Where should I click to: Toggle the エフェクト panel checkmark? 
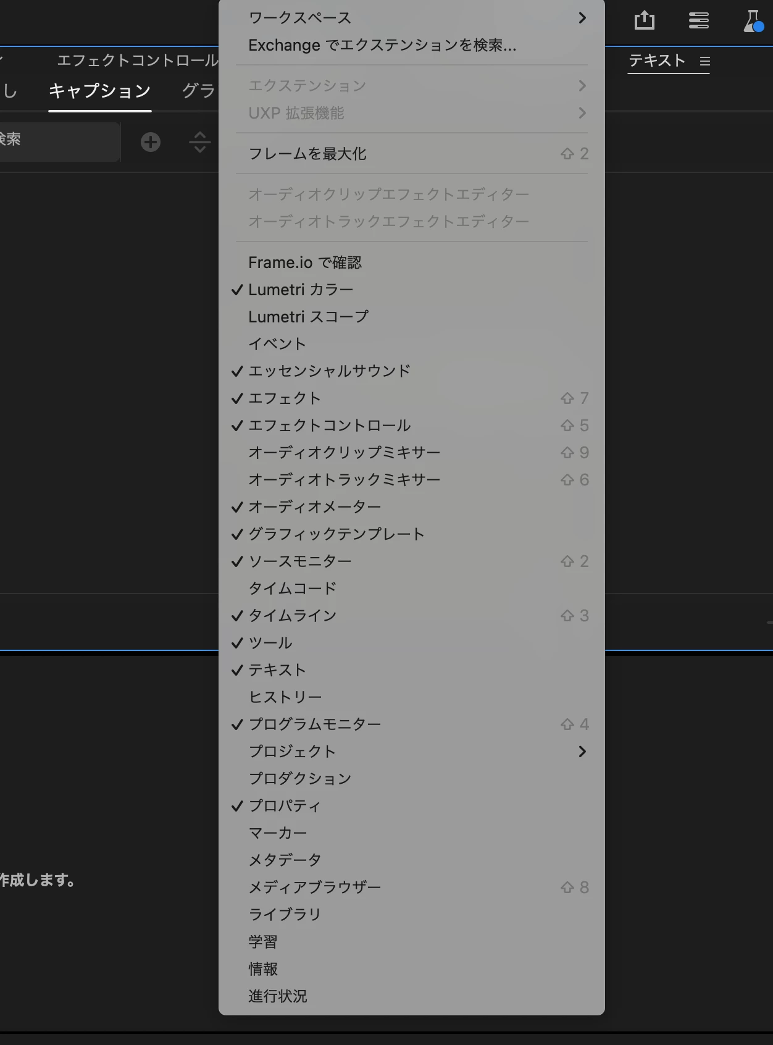[412, 398]
